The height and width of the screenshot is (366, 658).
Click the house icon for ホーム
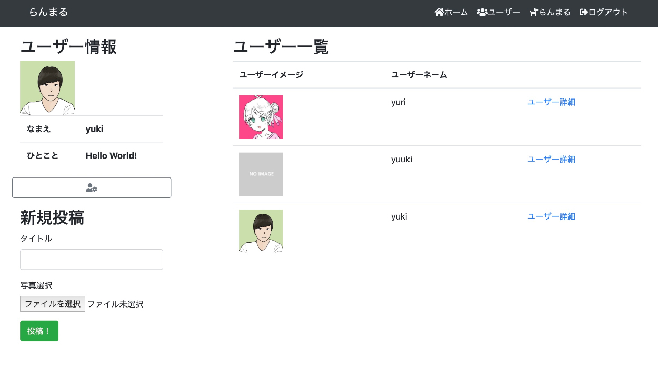point(439,12)
